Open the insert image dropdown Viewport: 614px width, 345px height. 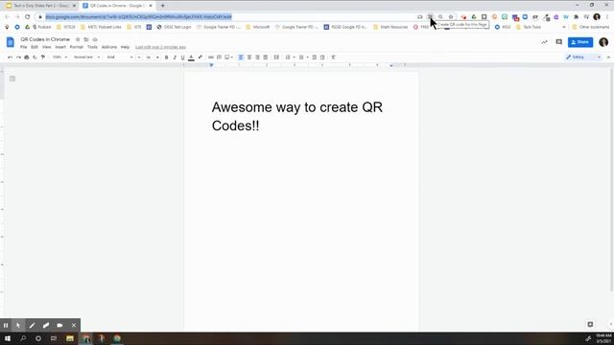[228, 57]
